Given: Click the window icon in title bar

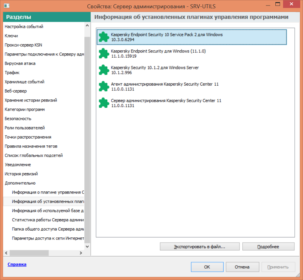Looking at the screenshot, I should tap(6, 6).
